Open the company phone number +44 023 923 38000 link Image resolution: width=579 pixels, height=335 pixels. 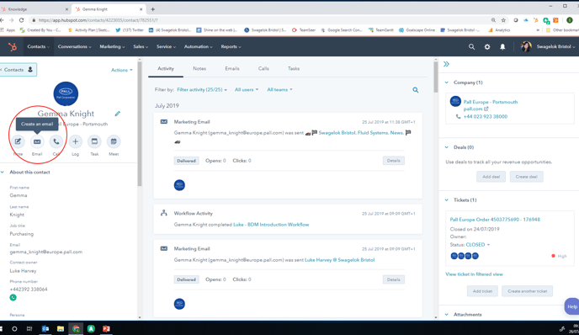(486, 116)
